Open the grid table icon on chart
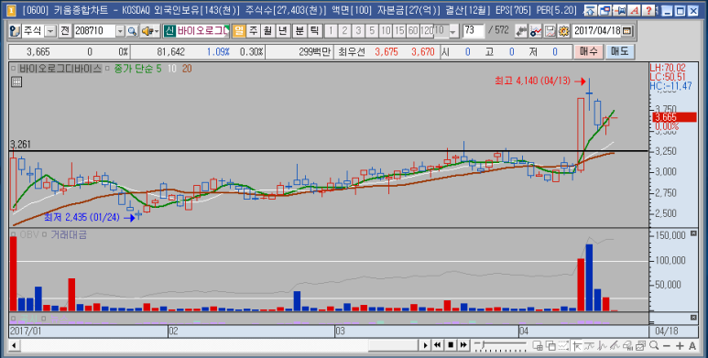 click(16, 81)
